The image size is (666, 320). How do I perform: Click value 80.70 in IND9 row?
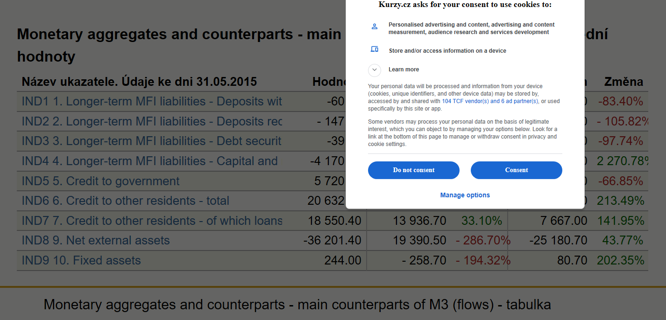(572, 260)
